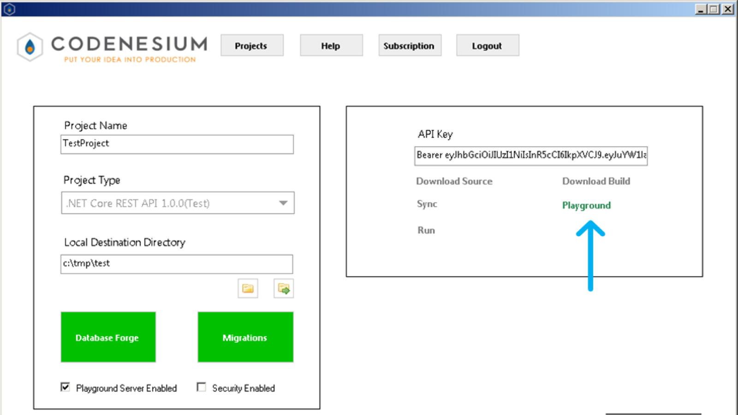Click the Sync option
The image size is (738, 415).
click(x=426, y=203)
